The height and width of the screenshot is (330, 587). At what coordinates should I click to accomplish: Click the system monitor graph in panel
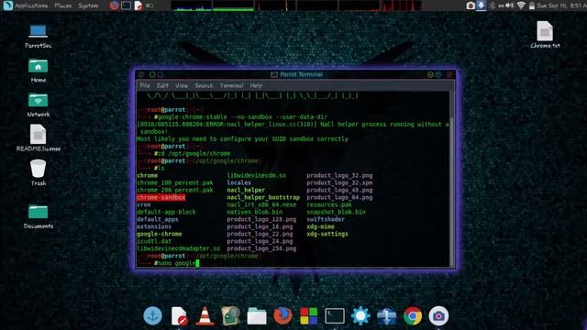[x=295, y=5]
